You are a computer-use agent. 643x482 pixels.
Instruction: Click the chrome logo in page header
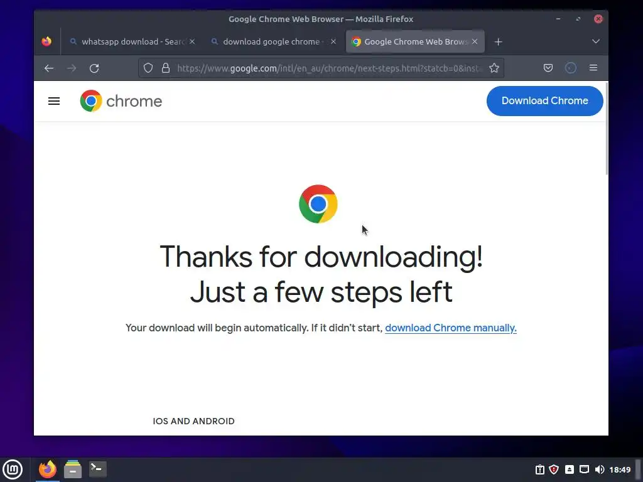point(121,101)
